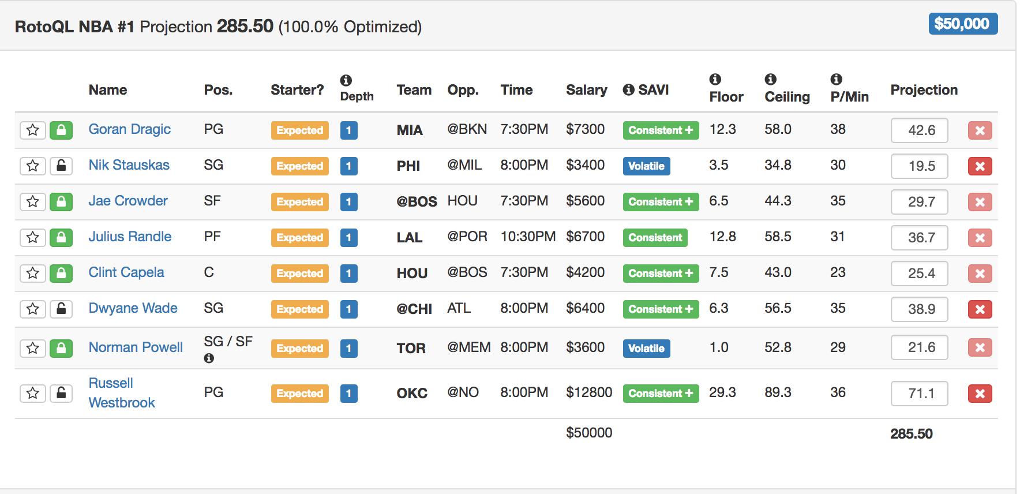Open Nik Stauskas player link
Viewport: 1020px width, 494px height.
(129, 165)
